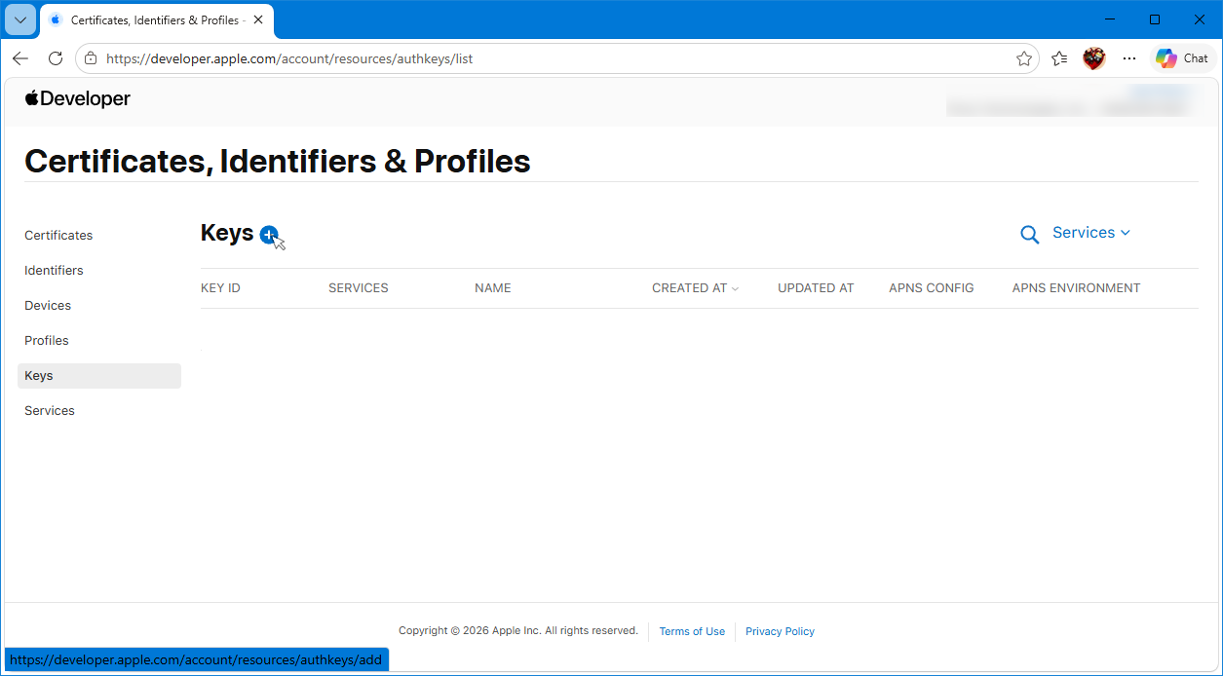Maximize the browser window
The width and height of the screenshot is (1223, 676).
pos(1155,19)
